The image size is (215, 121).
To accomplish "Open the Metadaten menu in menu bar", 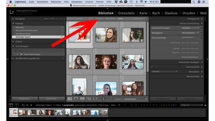I will (77, 2).
